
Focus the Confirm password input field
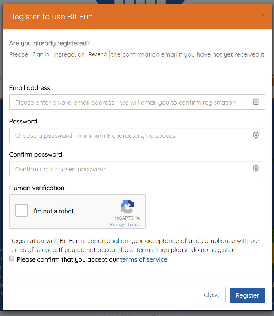[137, 169]
